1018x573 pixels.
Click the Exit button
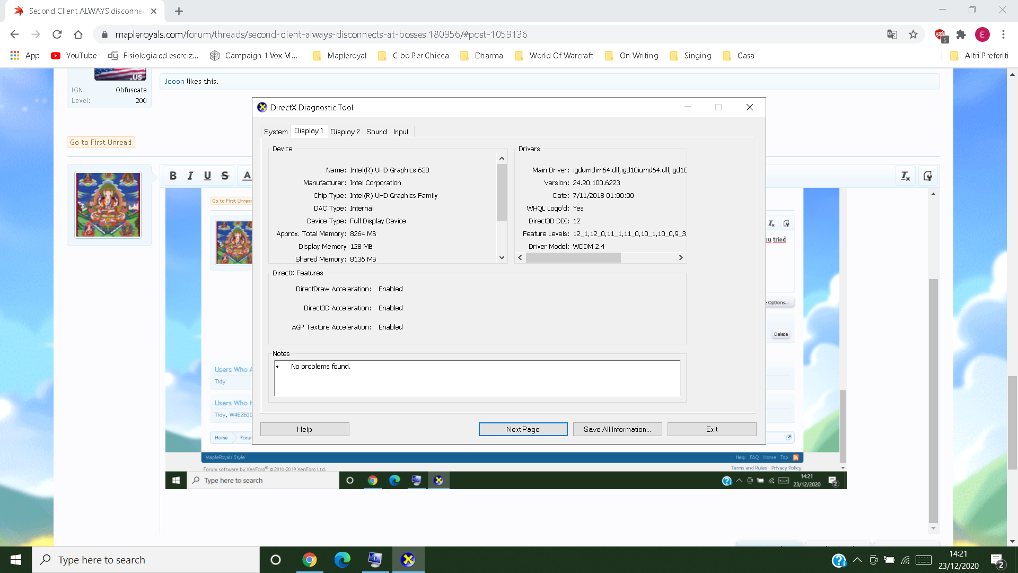click(x=712, y=429)
